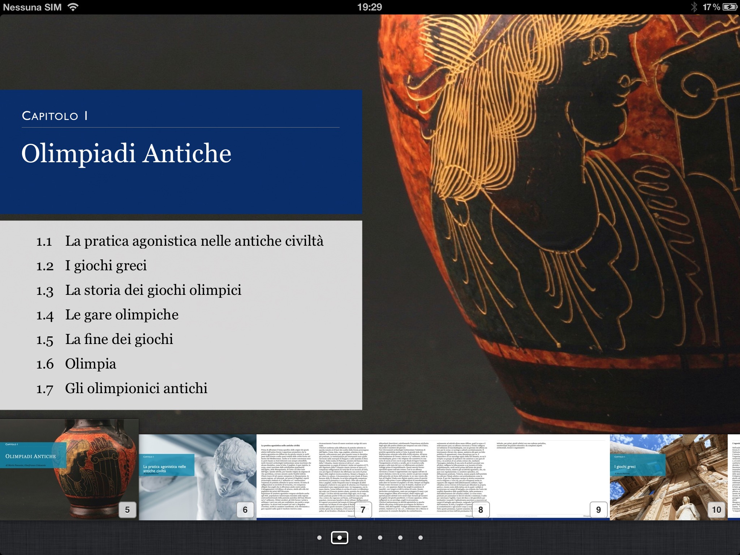Open section 1.6 Olimpia
740x555 pixels.
tap(76, 364)
